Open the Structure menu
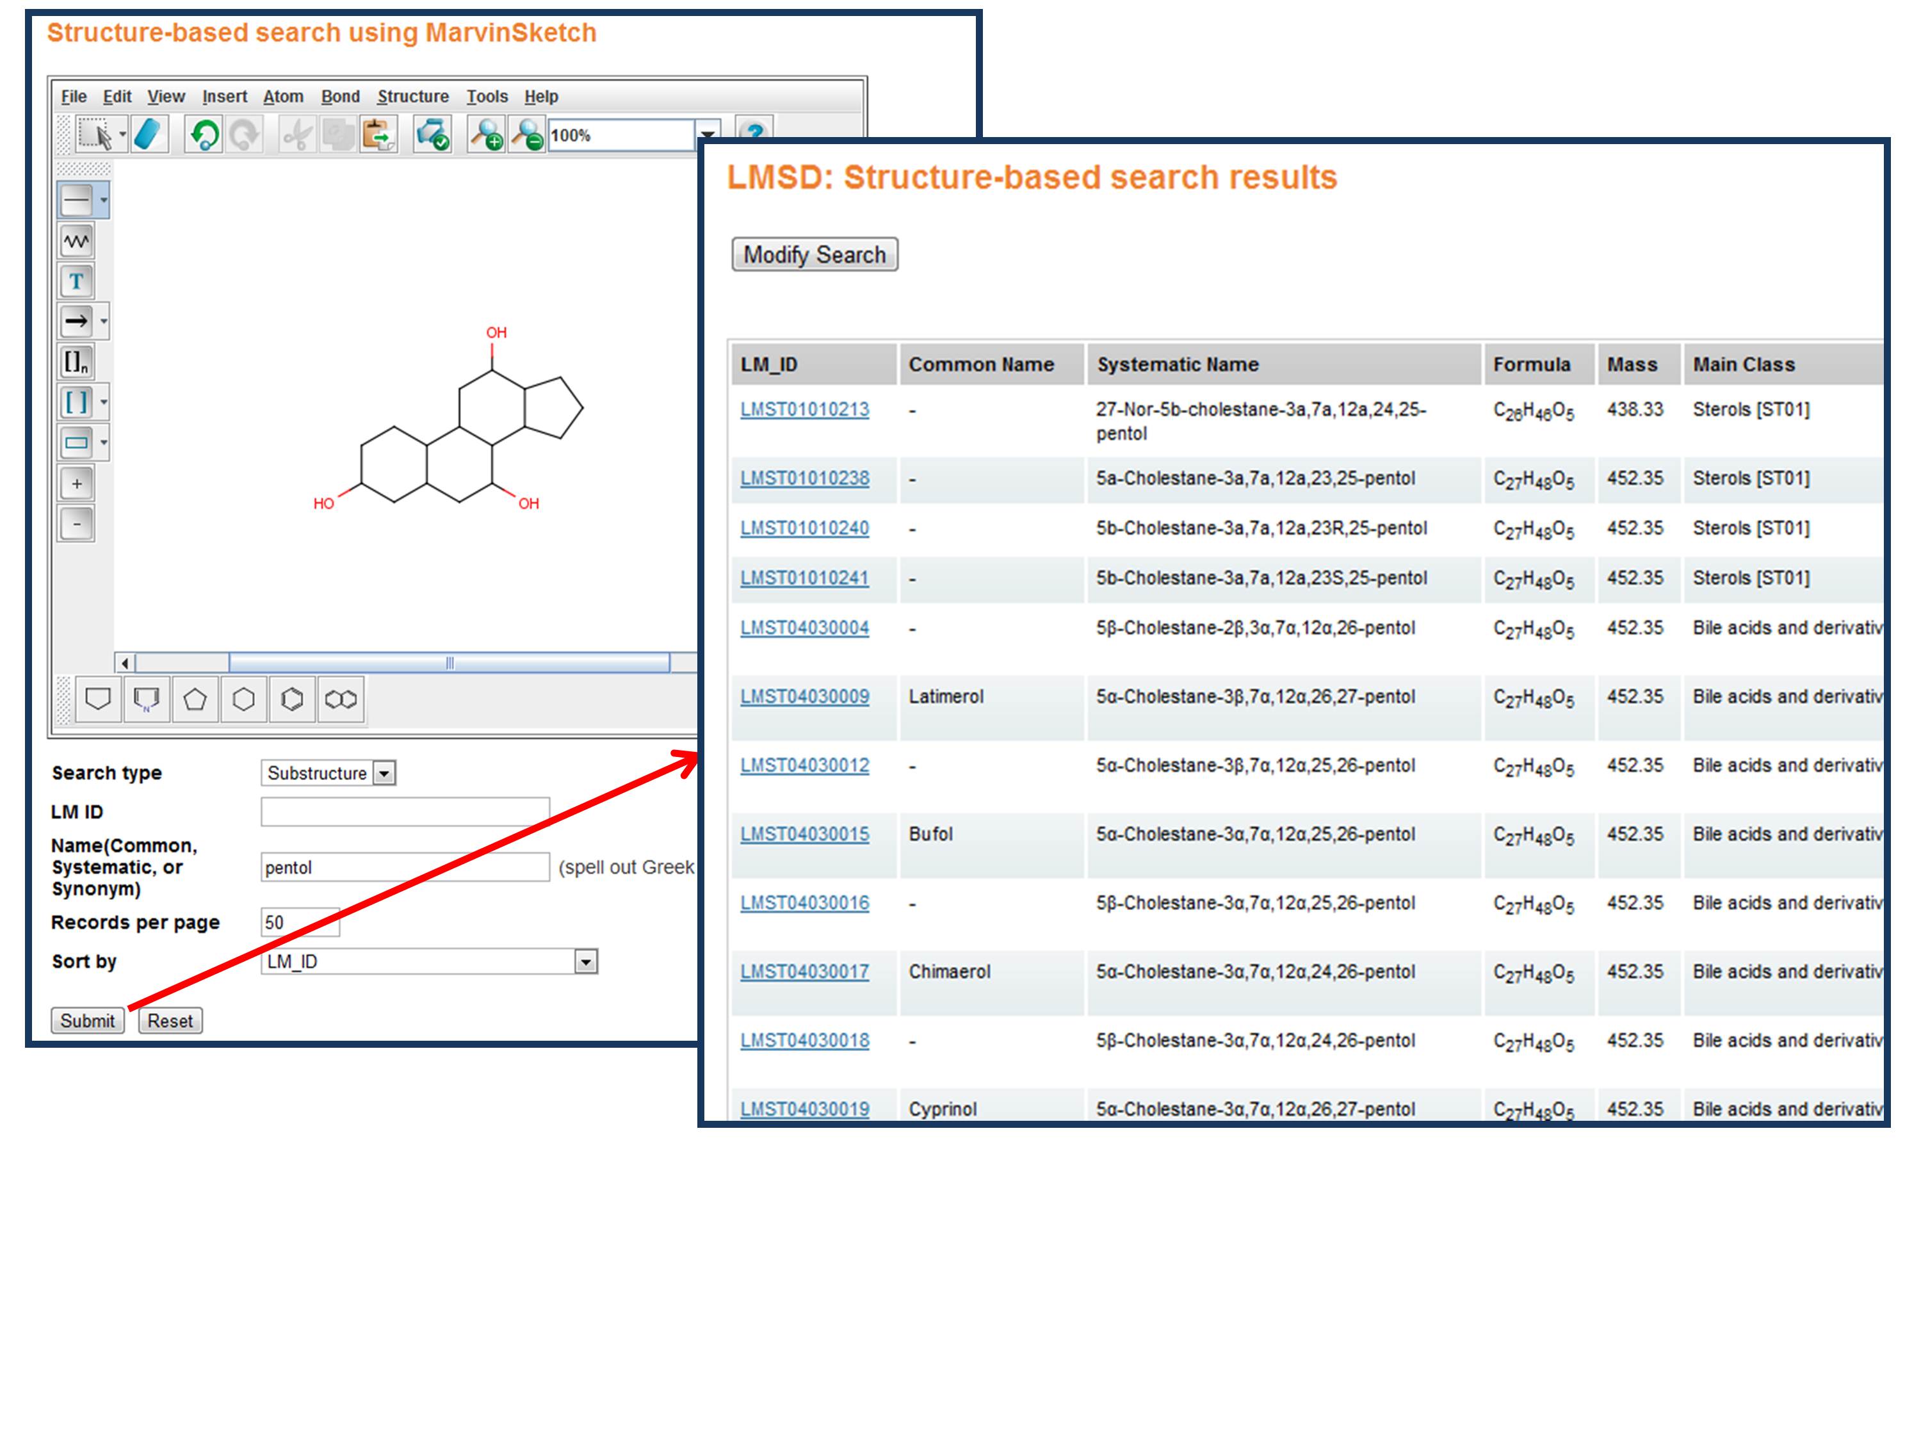Image resolution: width=1921 pixels, height=1441 pixels. pos(412,97)
